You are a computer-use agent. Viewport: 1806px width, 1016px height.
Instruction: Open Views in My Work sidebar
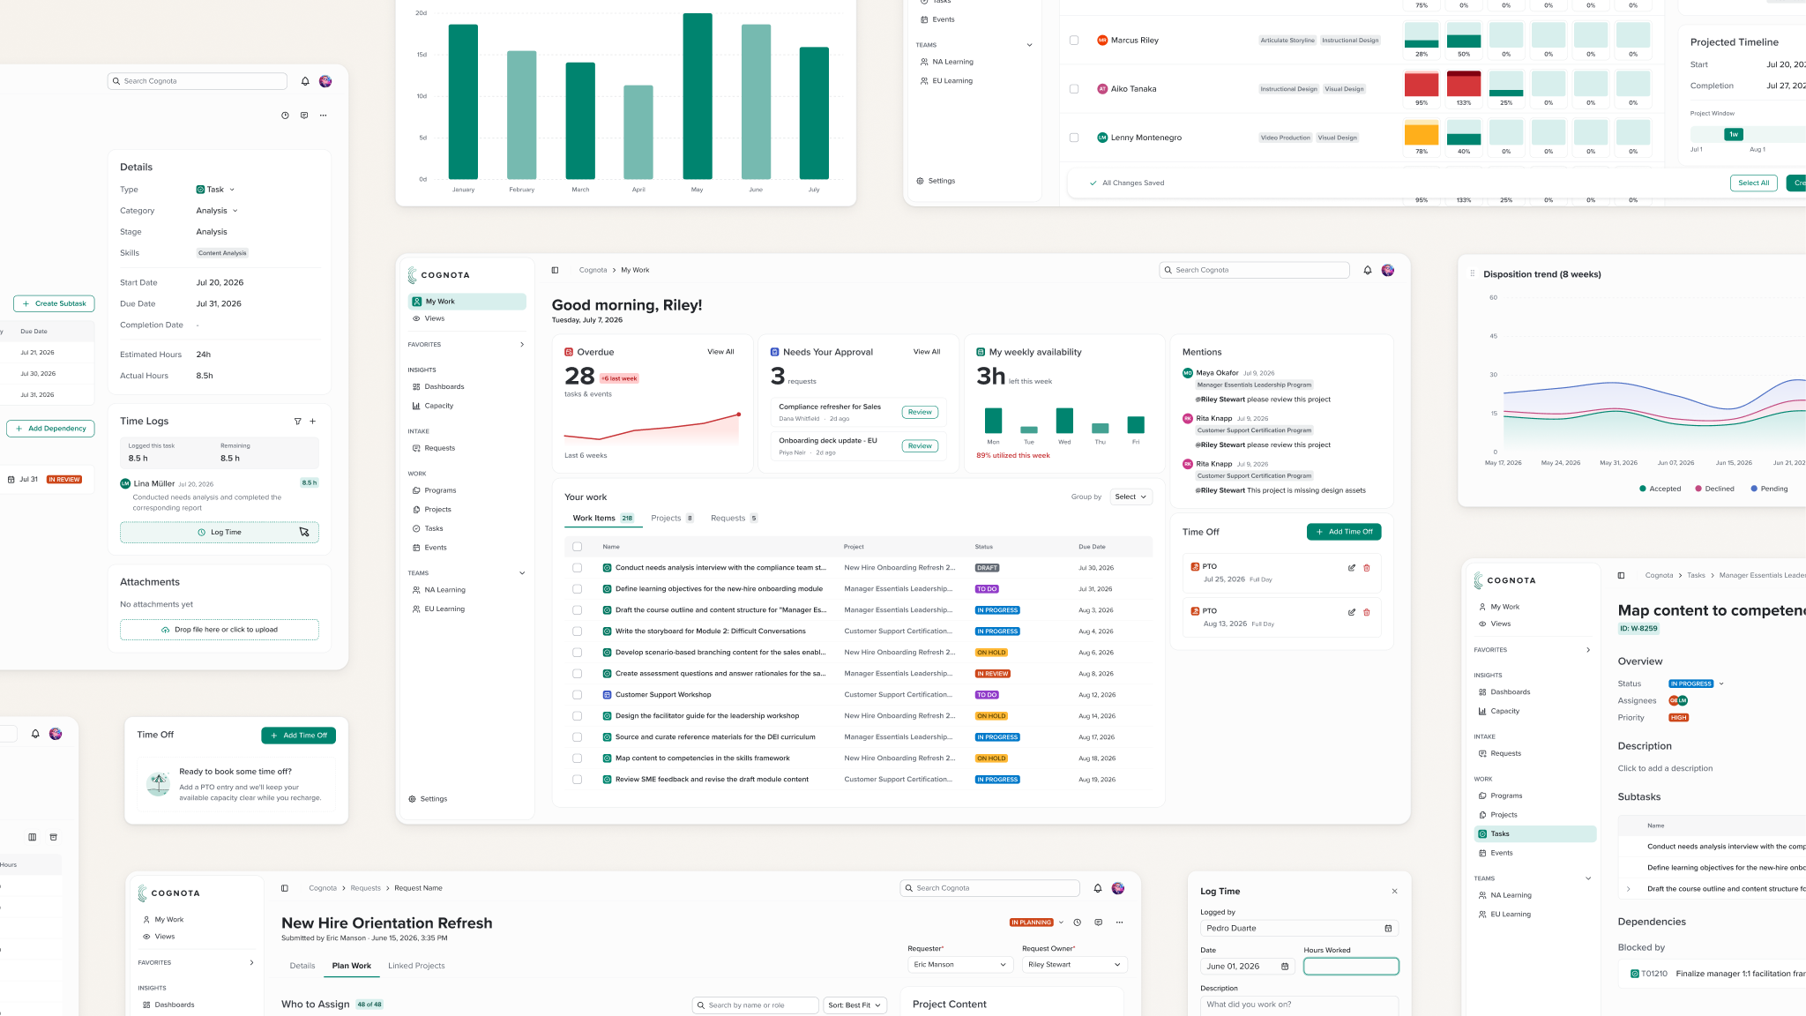pyautogui.click(x=434, y=319)
